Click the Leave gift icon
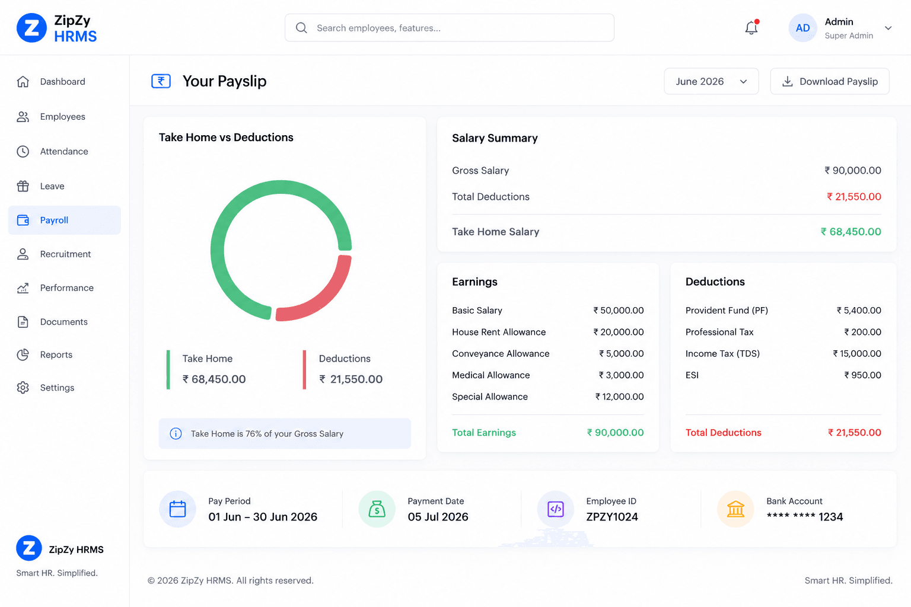Viewport: 911px width, 607px height. point(23,186)
